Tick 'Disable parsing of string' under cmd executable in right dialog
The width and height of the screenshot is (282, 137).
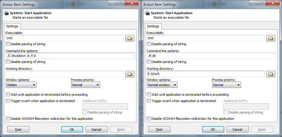click(x=149, y=44)
